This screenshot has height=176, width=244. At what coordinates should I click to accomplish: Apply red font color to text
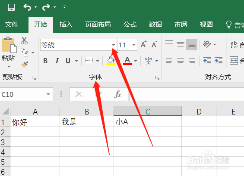(x=127, y=61)
